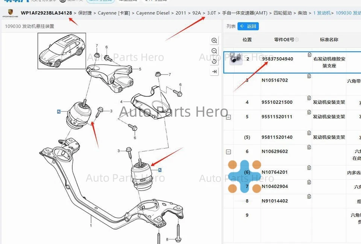
Task: Click the 109030 发动机悬挂装置 diagram title
Action: click(x=29, y=26)
